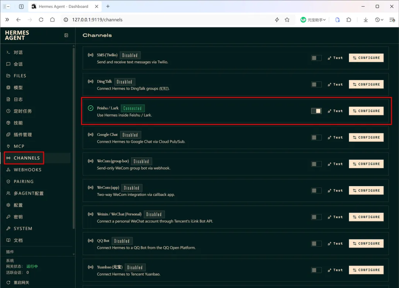The image size is (399, 288).
Task: Toggle the QQ Bot channel switch
Action: (x=316, y=244)
